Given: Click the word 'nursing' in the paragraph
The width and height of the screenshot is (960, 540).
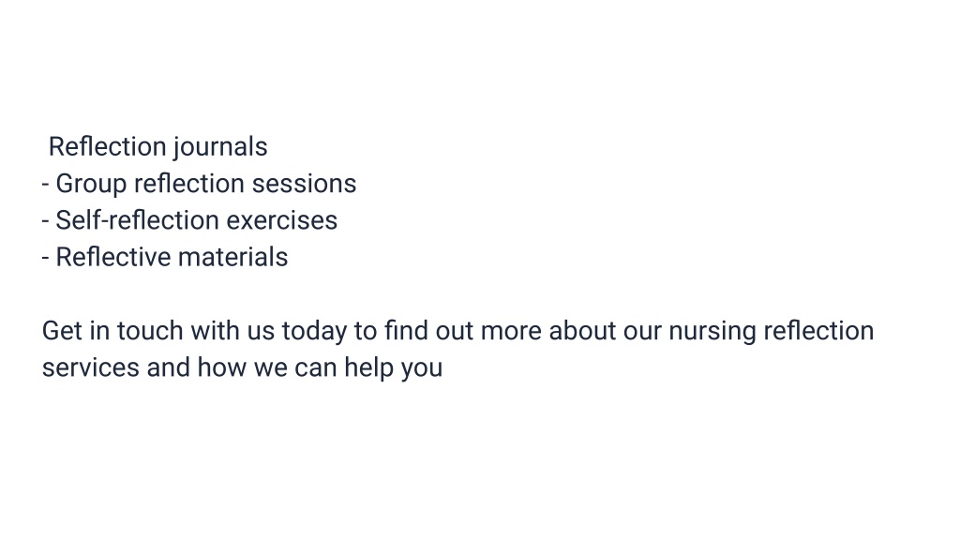Looking at the screenshot, I should [x=712, y=331].
